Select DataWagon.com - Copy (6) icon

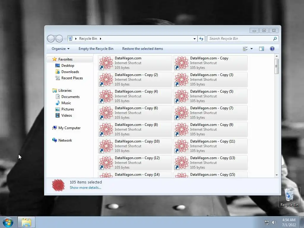click(106, 113)
